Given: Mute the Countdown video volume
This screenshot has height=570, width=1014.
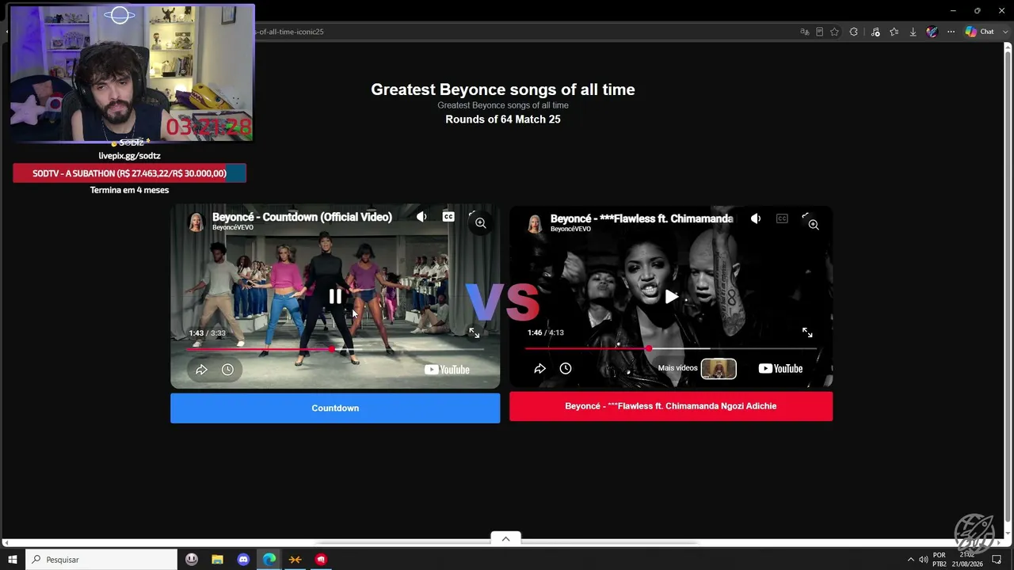Looking at the screenshot, I should pos(421,217).
